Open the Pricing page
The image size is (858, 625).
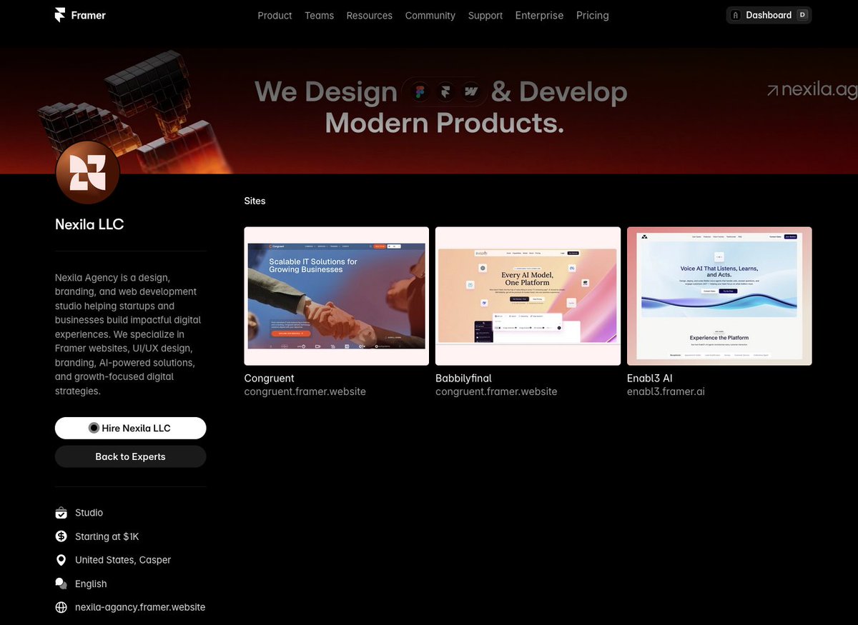[x=592, y=15]
